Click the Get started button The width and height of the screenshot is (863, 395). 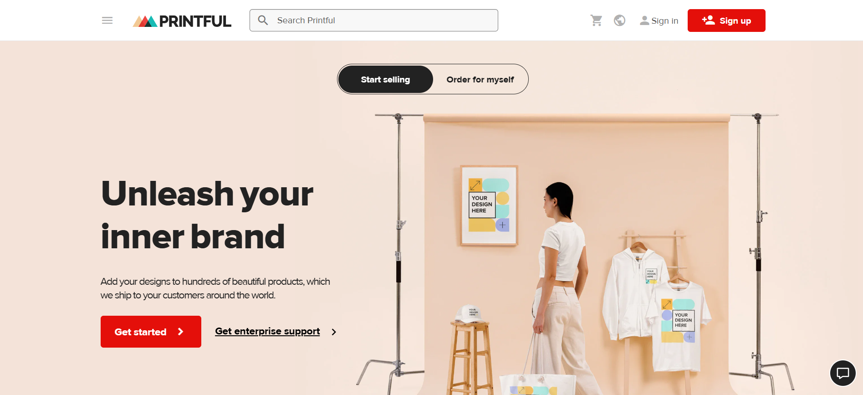coord(151,332)
